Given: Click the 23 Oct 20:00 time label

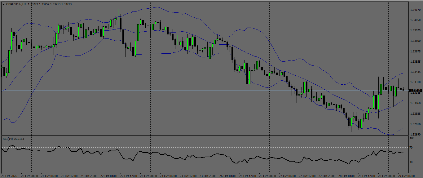Looking at the screenshot, I should click(x=208, y=176).
